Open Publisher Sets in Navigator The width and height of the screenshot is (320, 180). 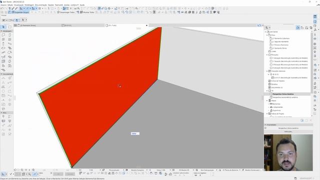(x=311, y=28)
